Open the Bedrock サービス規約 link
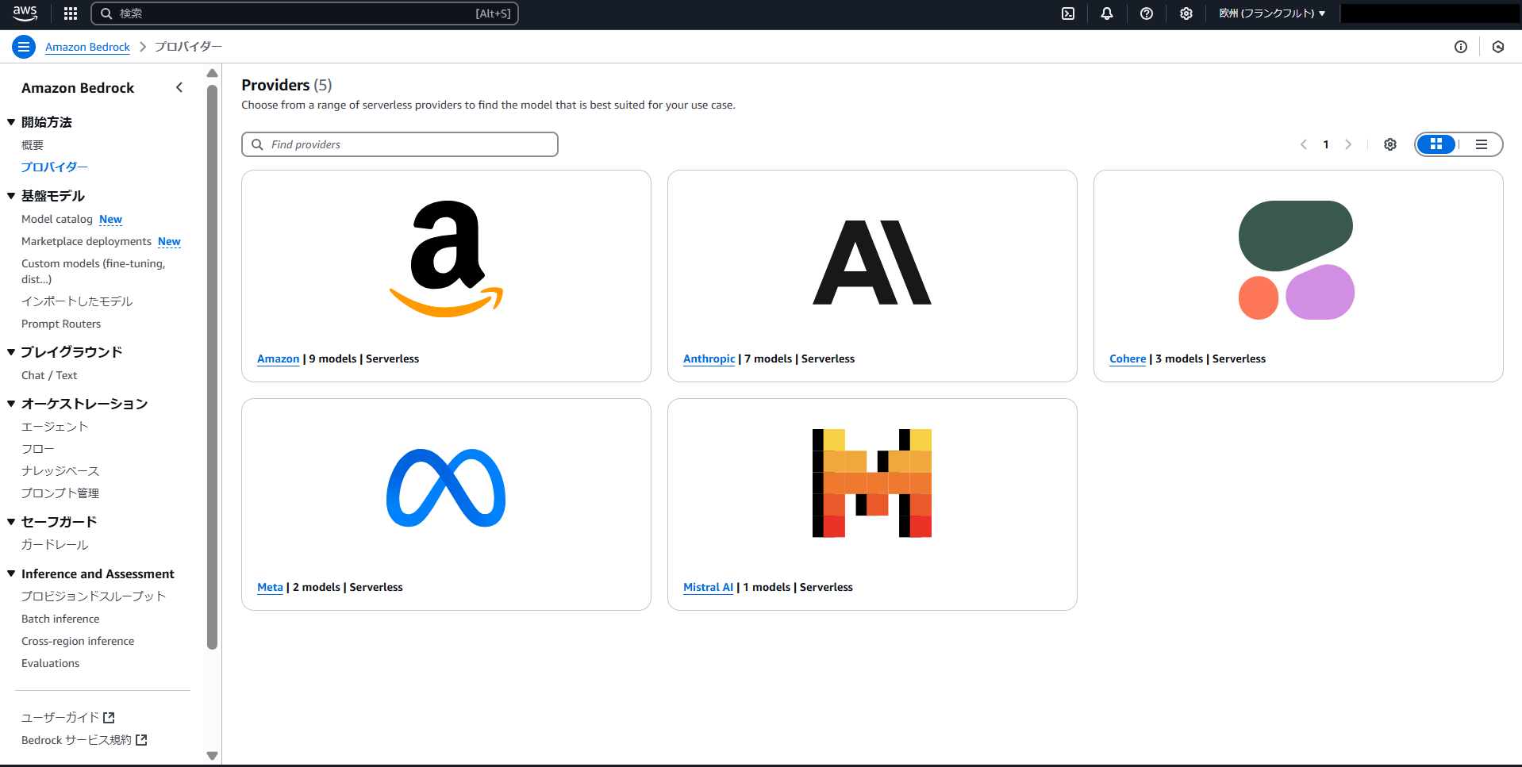 click(76, 740)
